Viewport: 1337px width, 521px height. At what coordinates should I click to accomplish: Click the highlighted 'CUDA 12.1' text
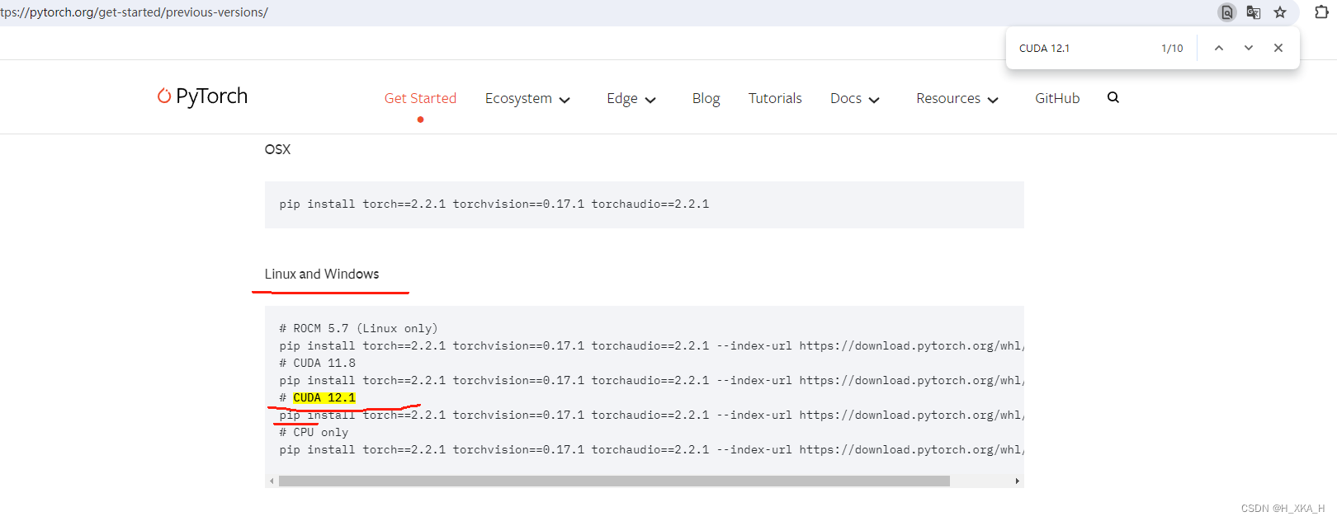point(324,397)
